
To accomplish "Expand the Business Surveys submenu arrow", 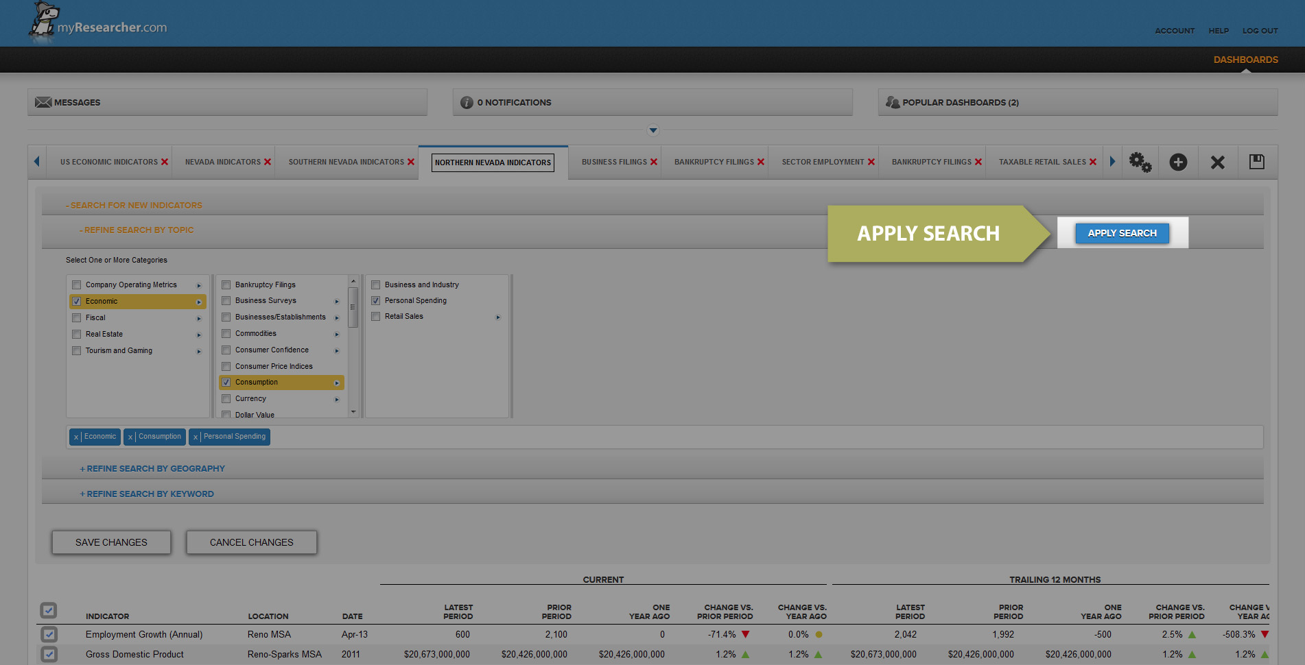I will click(x=337, y=302).
